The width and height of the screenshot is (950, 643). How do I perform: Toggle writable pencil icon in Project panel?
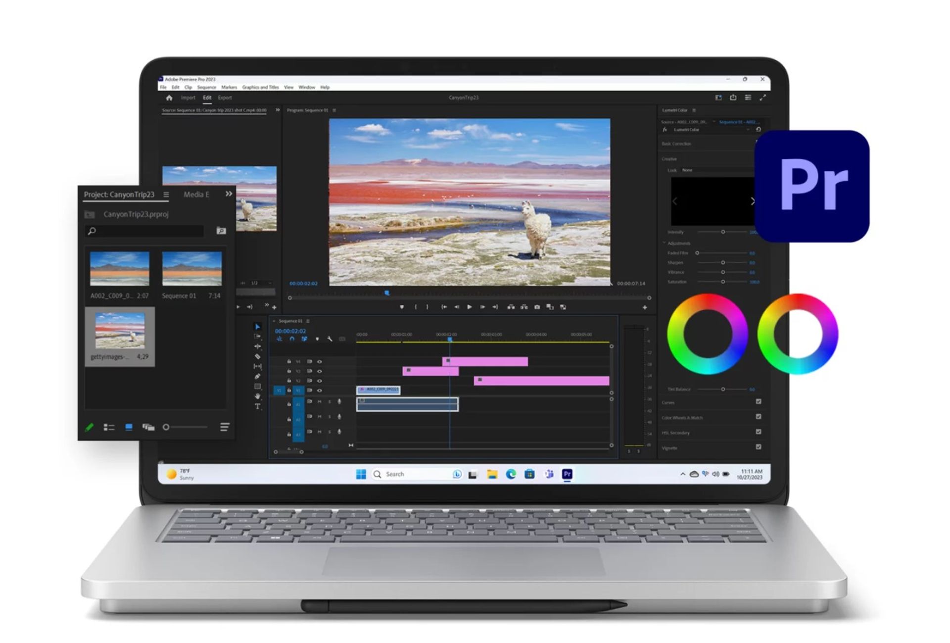(x=89, y=427)
